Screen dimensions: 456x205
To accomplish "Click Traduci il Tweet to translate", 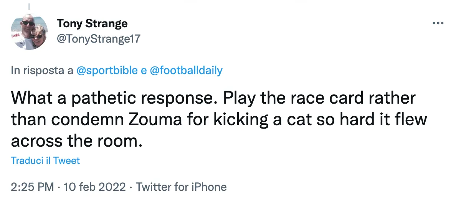I will coord(45,160).
